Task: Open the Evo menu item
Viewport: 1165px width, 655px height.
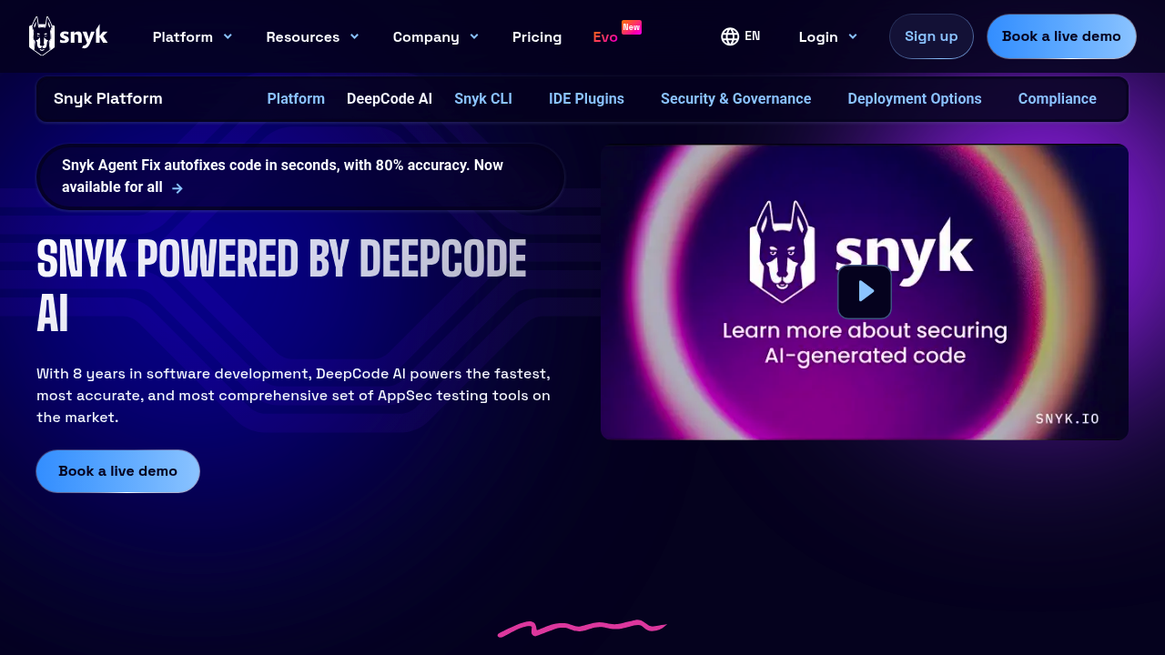Action: [x=605, y=37]
